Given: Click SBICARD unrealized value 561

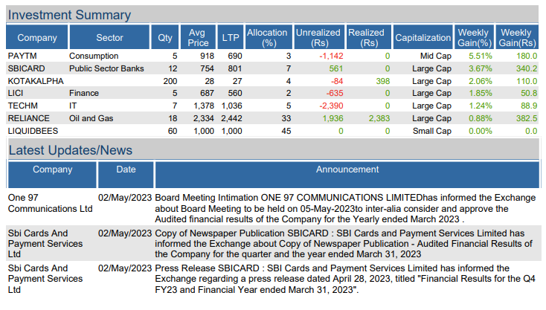Looking at the screenshot, I should (336, 68).
